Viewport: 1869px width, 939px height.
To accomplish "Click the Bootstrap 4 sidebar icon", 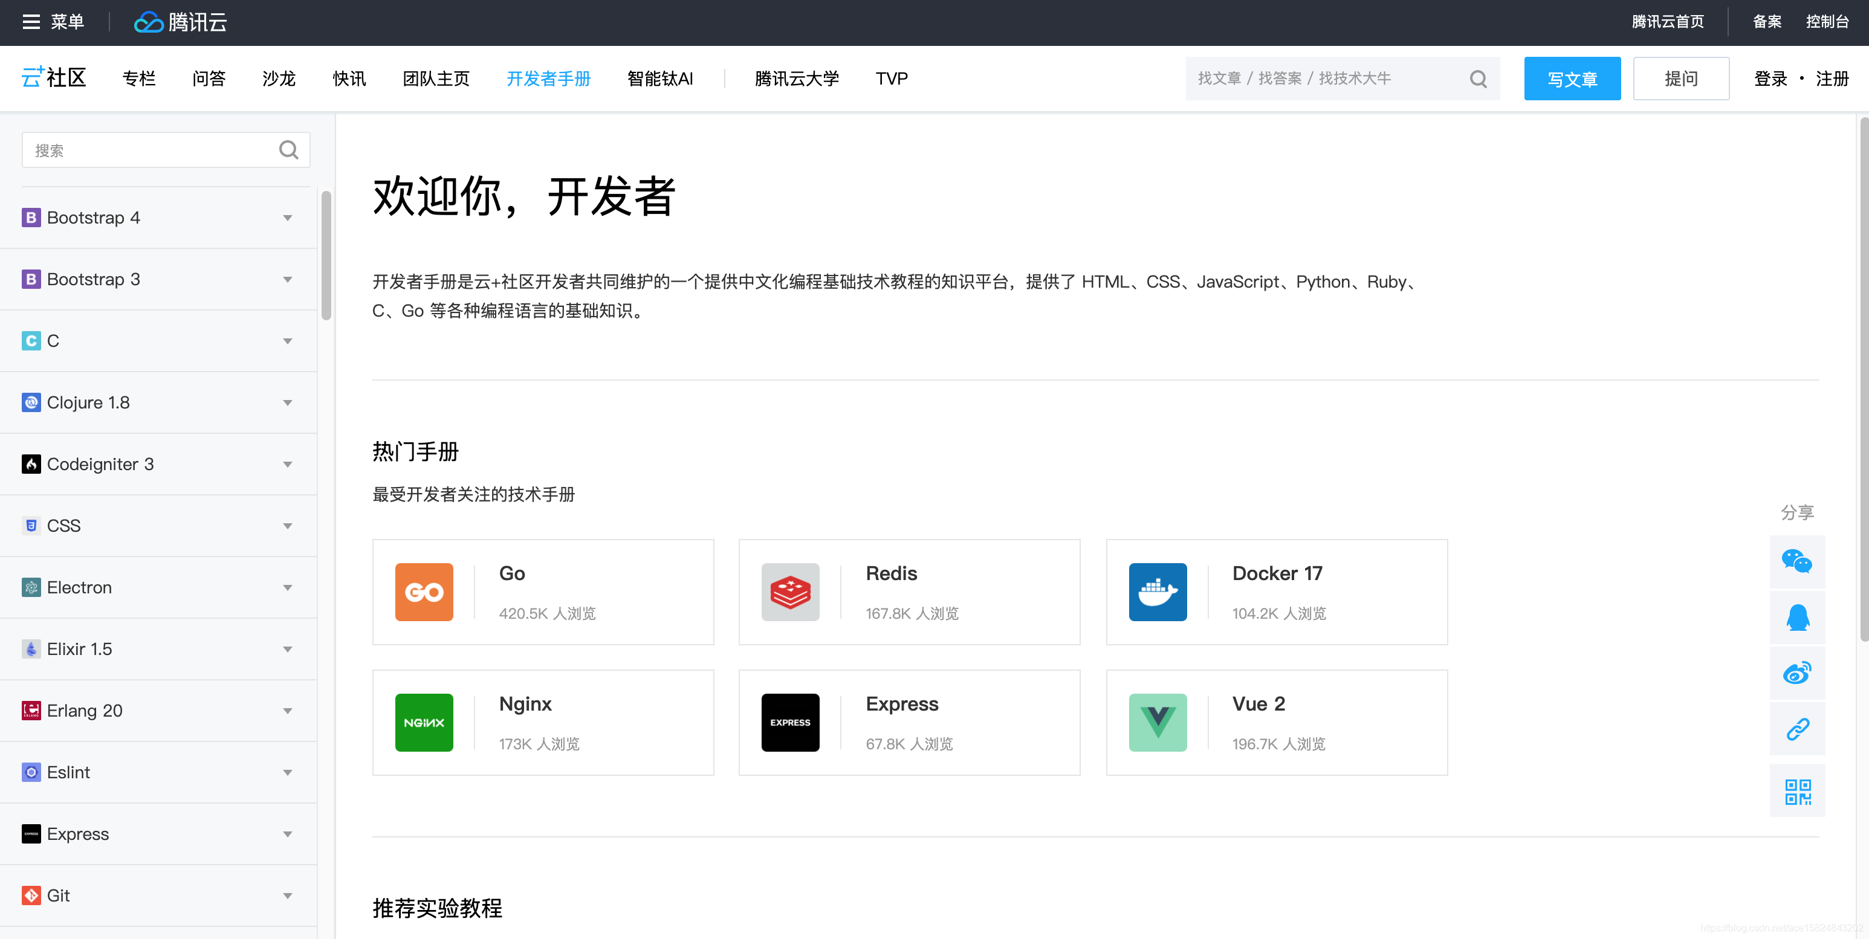I will click(x=31, y=218).
